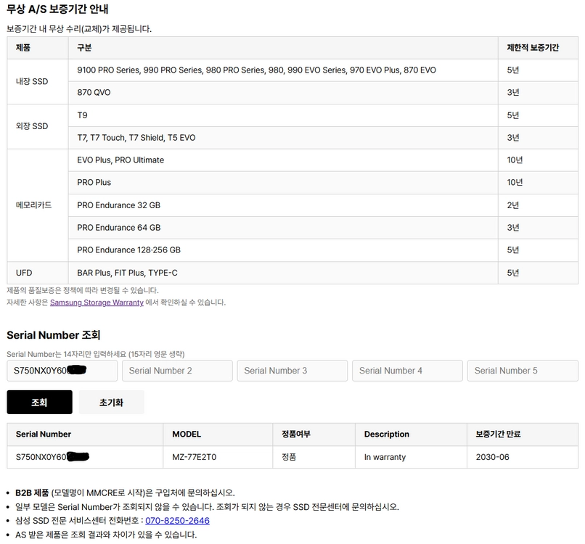This screenshot has width=585, height=544.
Task: Click the service center phone number 070-8250-2646
Action: (177, 521)
